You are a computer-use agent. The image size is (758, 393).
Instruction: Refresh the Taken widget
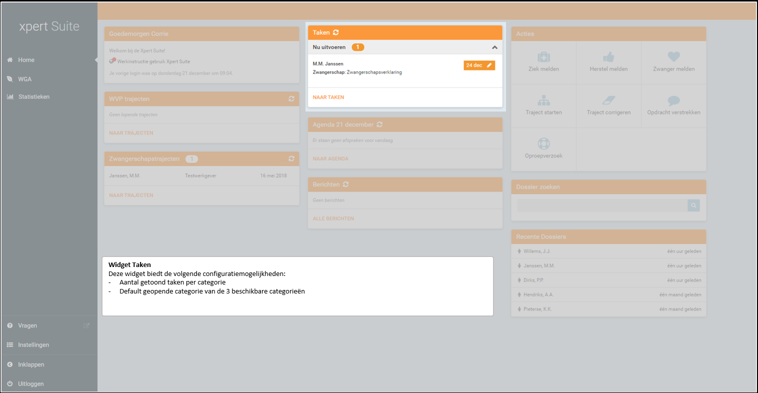tap(336, 32)
